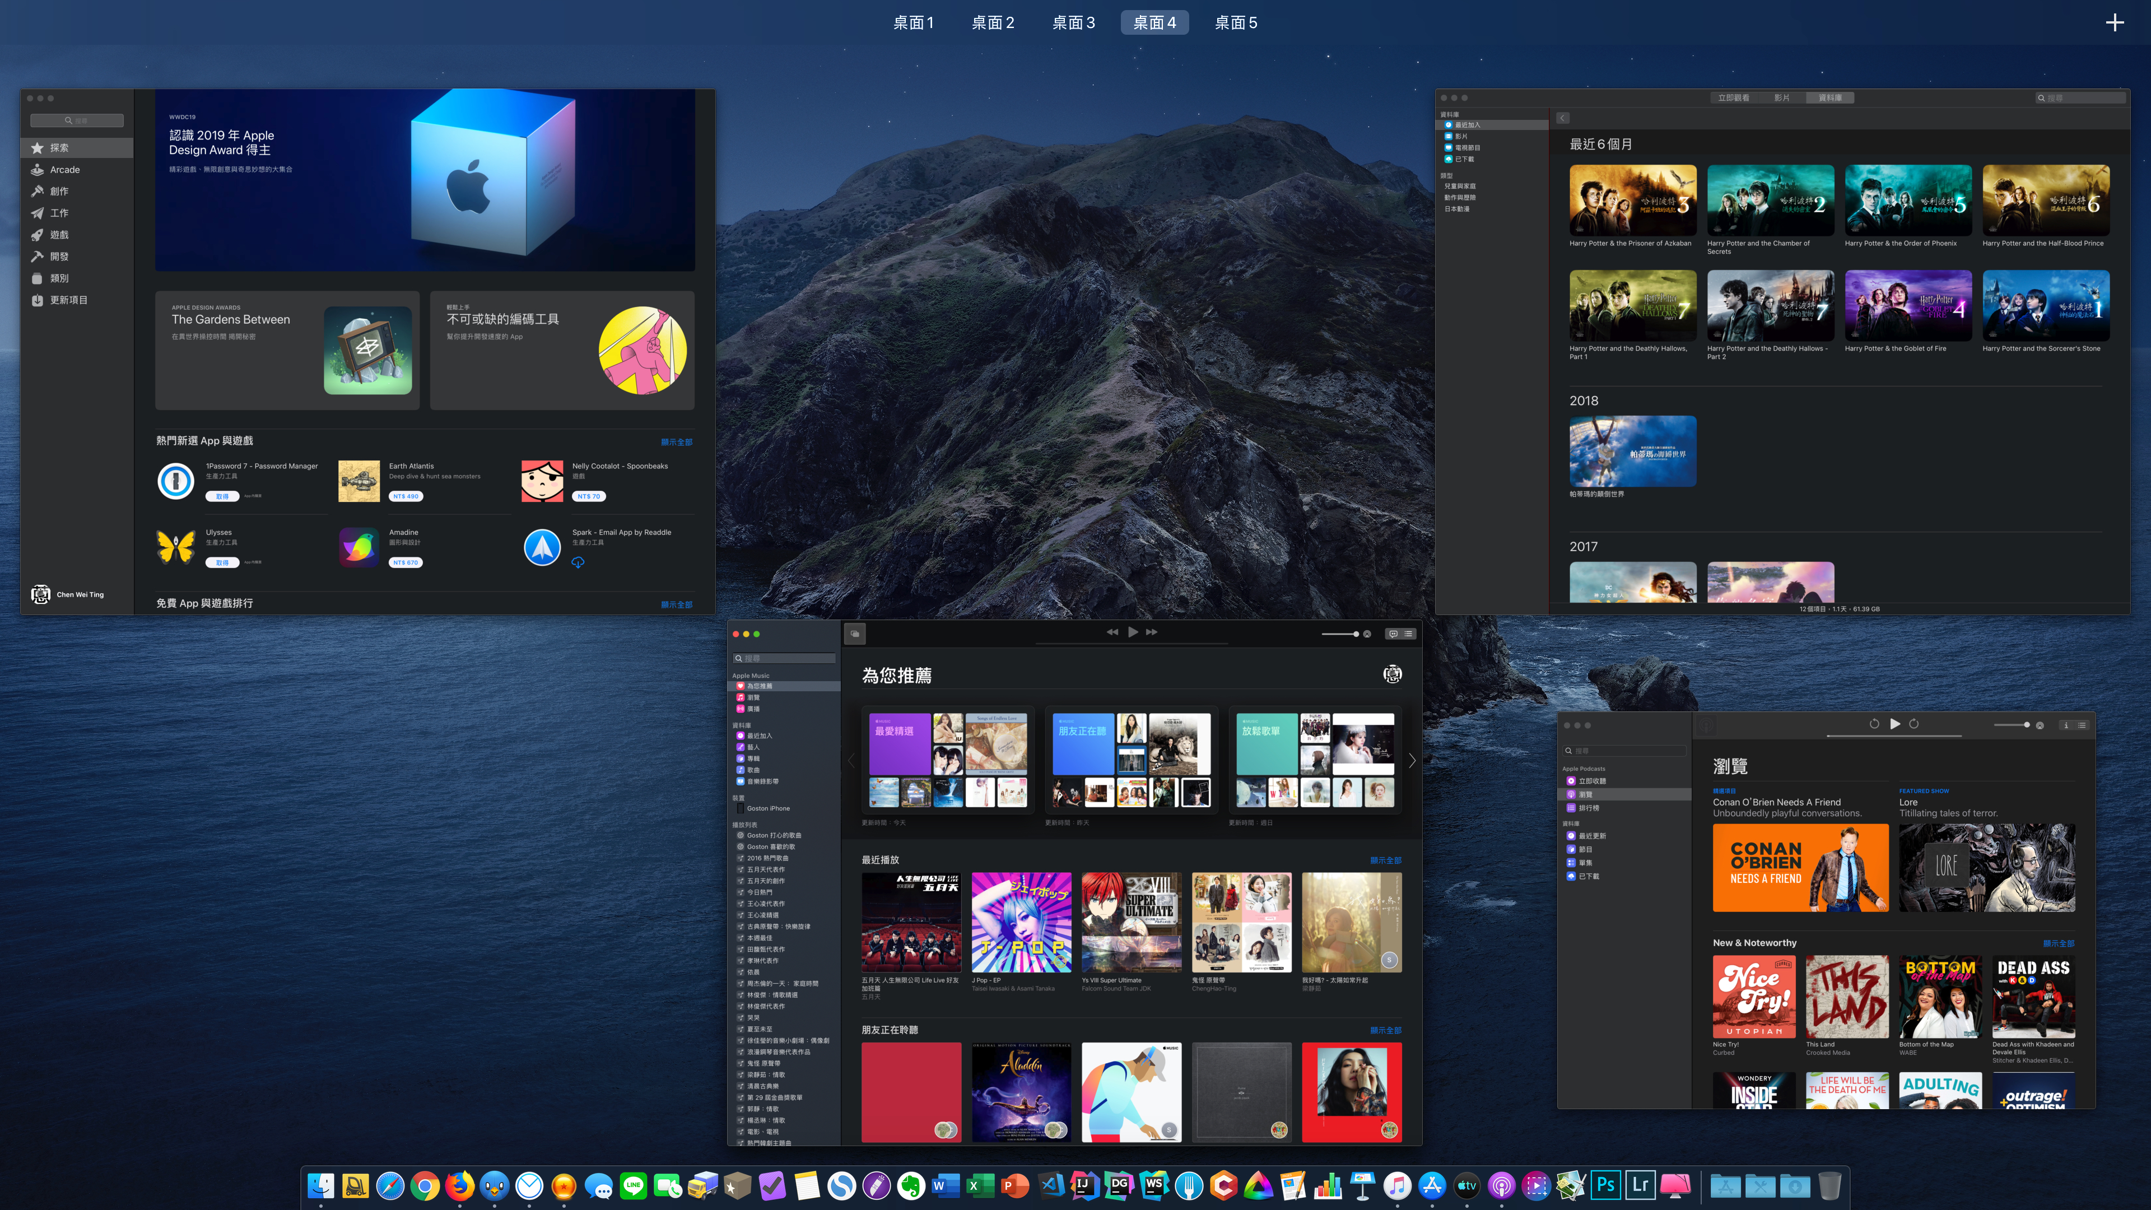Toggle the lyrics panel in Music
Image resolution: width=2151 pixels, height=1210 pixels.
pos(1393,634)
